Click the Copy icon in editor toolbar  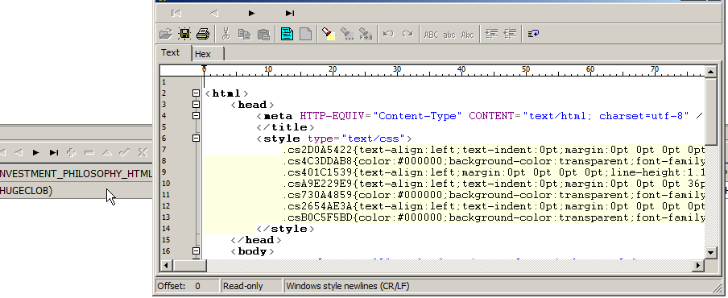244,34
